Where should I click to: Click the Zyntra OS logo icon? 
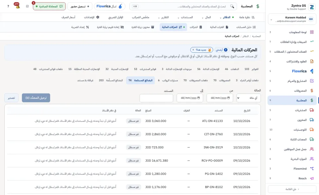pyautogui.click(x=312, y=7)
